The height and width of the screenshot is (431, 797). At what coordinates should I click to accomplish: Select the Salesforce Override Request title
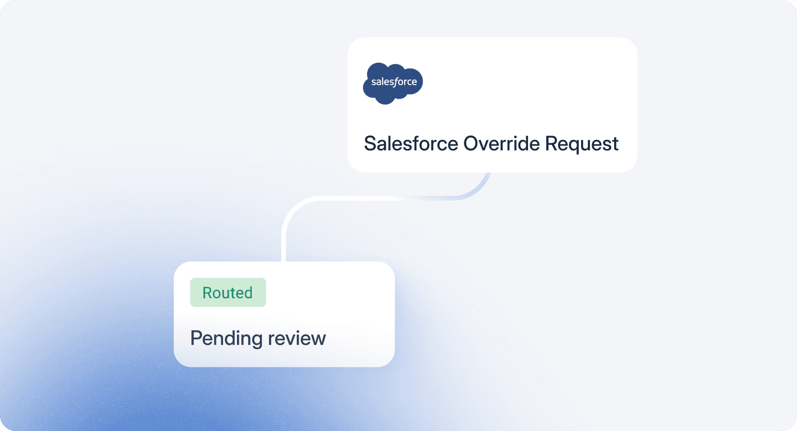tap(491, 144)
